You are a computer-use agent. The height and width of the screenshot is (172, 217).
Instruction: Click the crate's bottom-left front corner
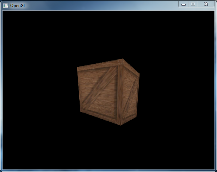point(81,113)
